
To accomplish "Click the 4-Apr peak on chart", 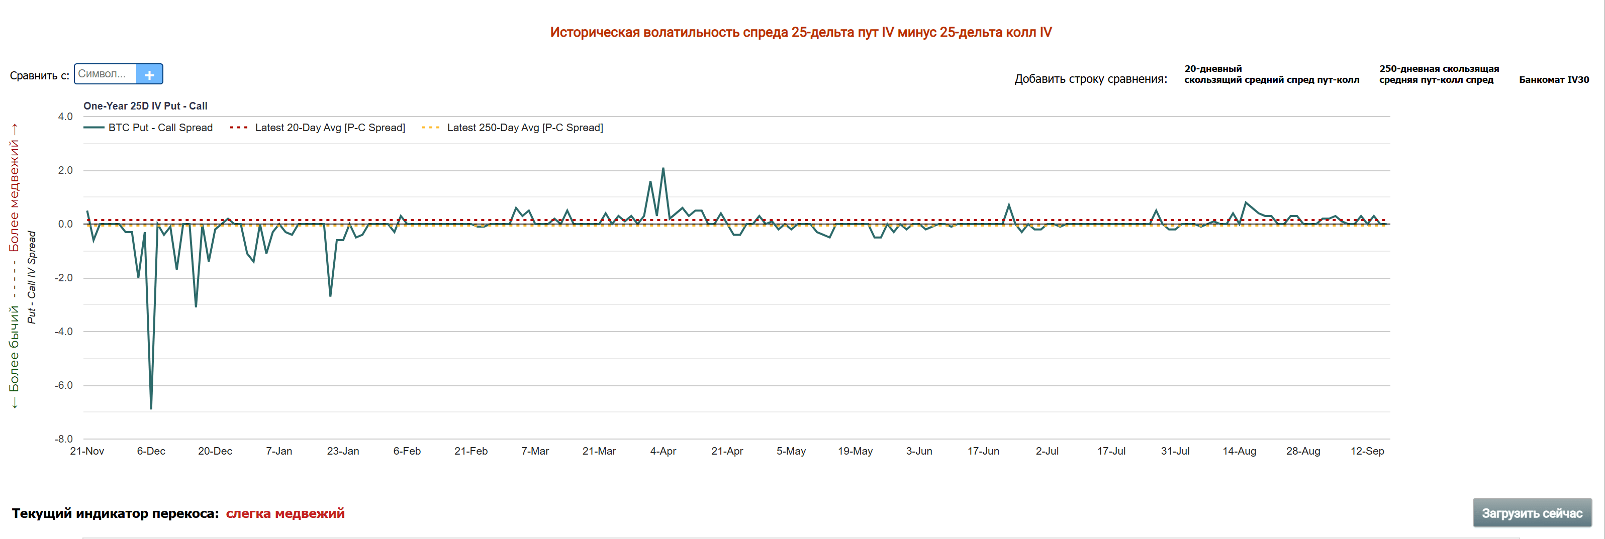I will (x=663, y=169).
